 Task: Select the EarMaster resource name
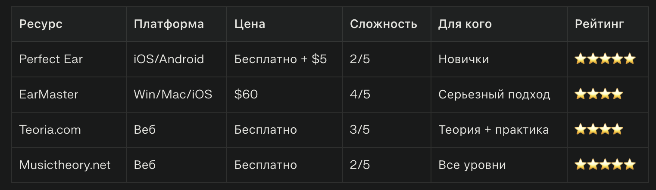[49, 94]
